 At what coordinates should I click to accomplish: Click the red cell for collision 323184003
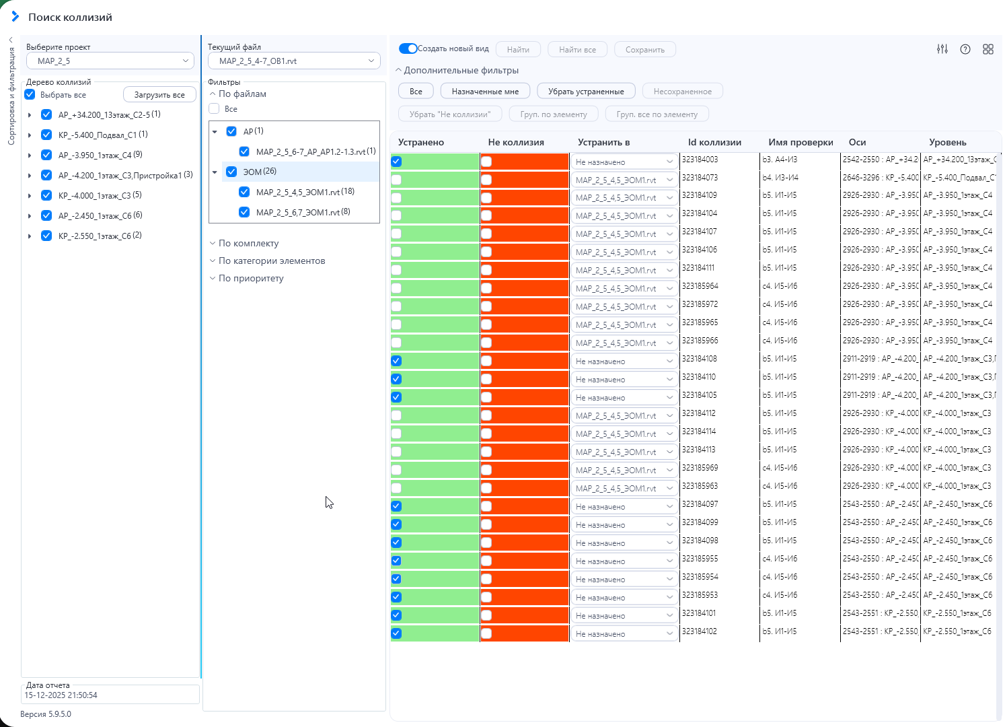525,162
